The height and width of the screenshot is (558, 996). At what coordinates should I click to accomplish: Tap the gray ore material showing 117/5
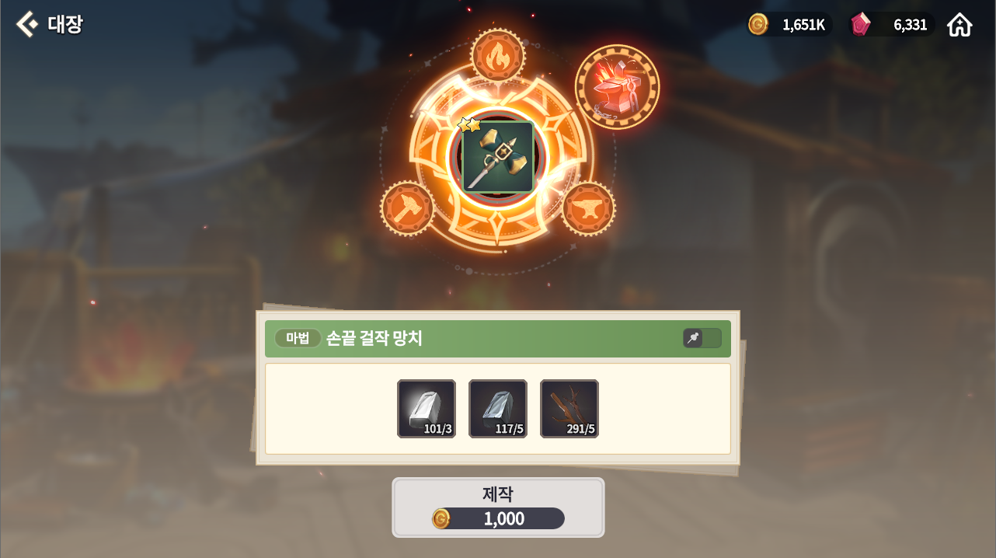pos(498,409)
